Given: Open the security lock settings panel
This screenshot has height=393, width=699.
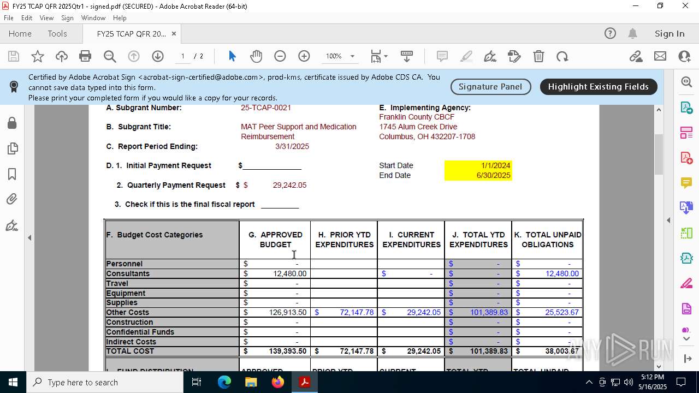Looking at the screenshot, I should point(12,123).
